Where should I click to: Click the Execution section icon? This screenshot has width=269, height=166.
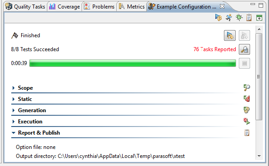point(247,121)
